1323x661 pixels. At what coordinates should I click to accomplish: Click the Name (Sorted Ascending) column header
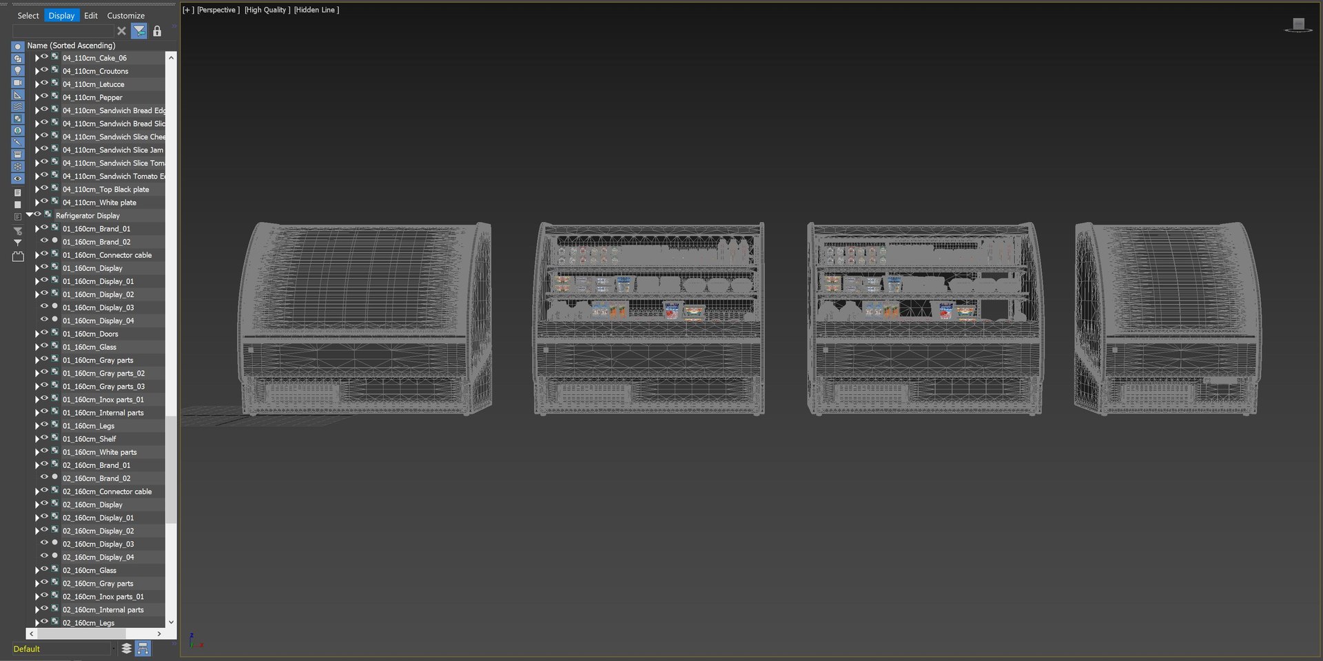[x=72, y=45]
